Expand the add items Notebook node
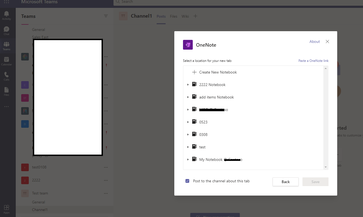Screen dimensions: 363x217 pos(188,97)
